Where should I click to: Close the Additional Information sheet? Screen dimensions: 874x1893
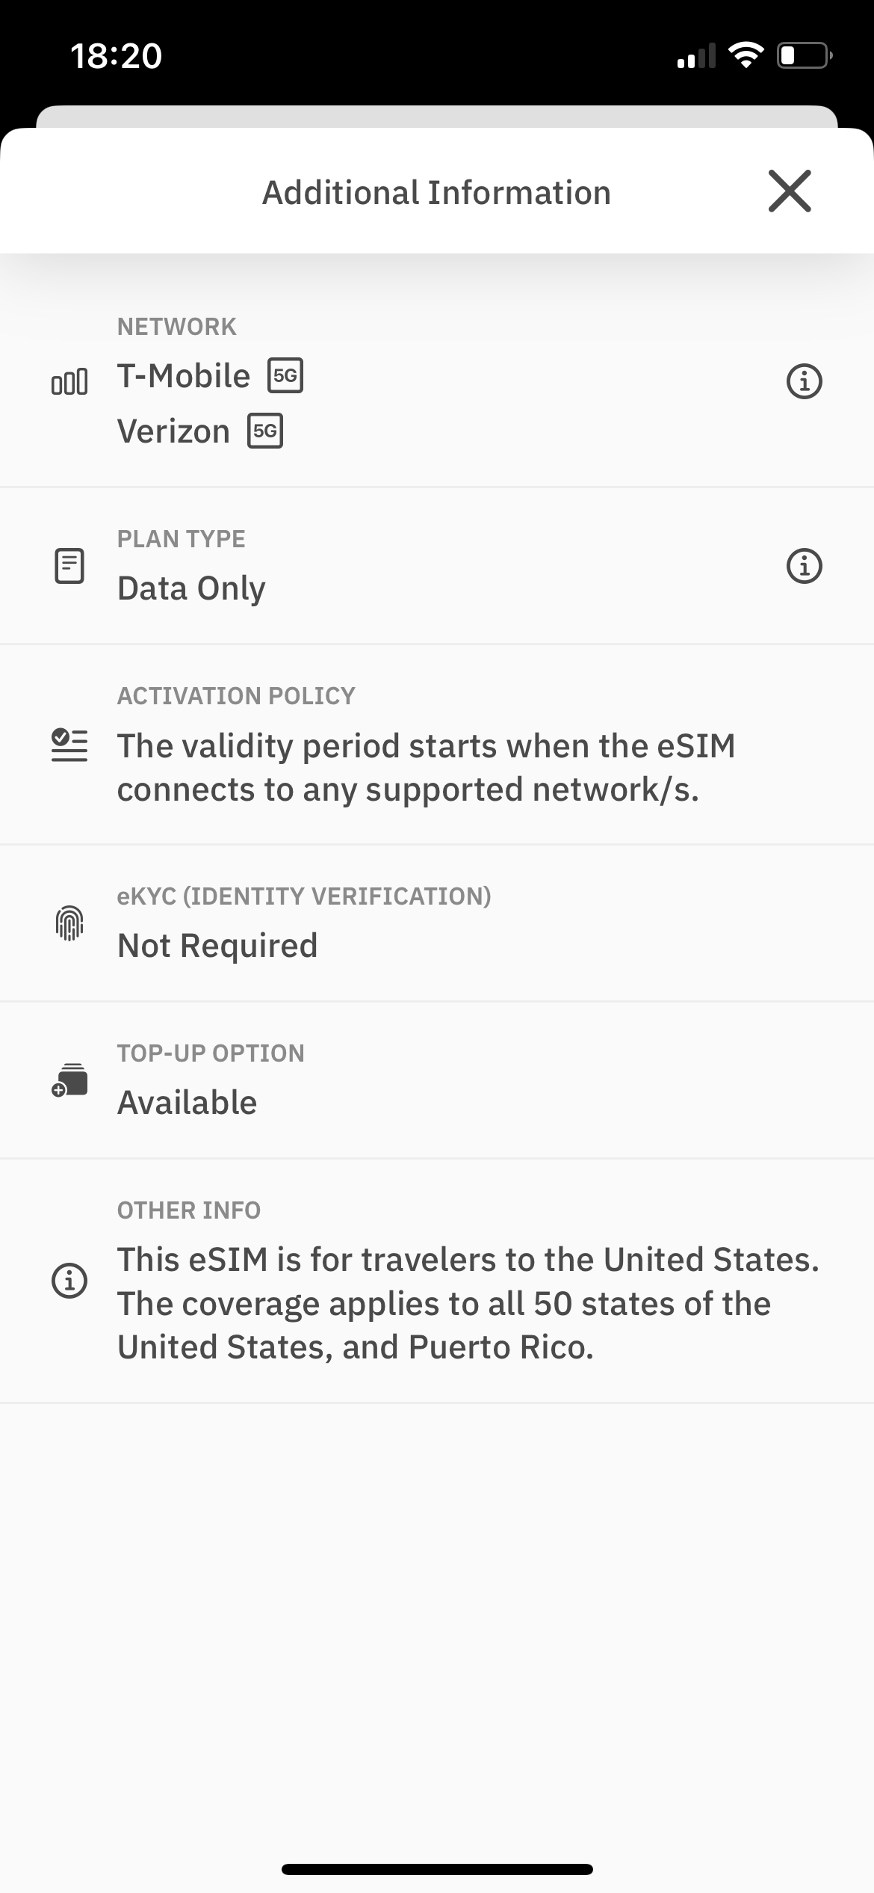coord(790,191)
